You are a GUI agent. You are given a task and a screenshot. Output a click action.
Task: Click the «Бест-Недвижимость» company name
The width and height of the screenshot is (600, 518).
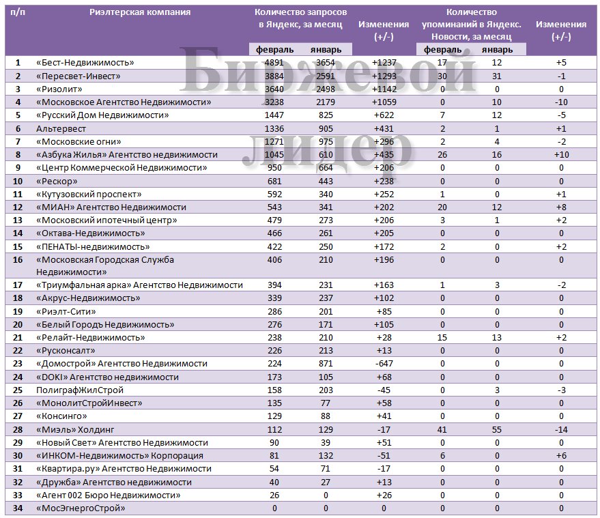tap(85, 63)
